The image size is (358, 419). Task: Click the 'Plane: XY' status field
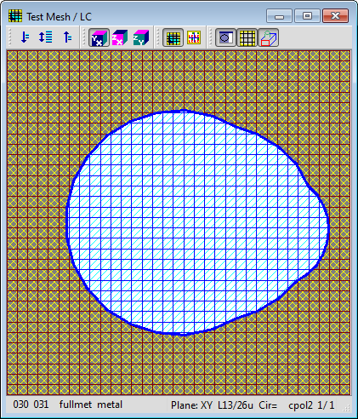[x=191, y=405]
